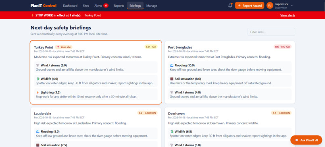Click the Use mats or temporary road text
This screenshot has width=325, height=147.
tap(221, 83)
